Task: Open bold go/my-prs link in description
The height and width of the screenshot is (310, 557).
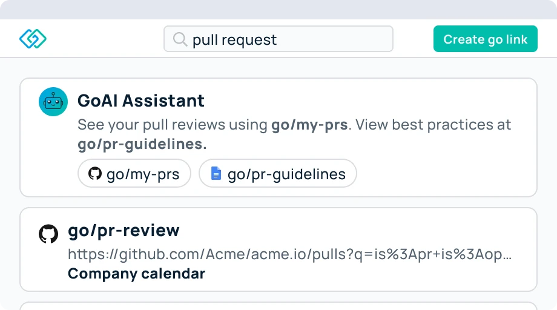Action: point(309,125)
